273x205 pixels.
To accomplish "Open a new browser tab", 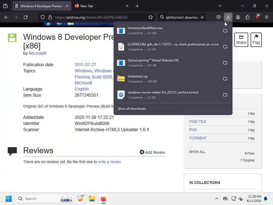I will click(137, 6).
